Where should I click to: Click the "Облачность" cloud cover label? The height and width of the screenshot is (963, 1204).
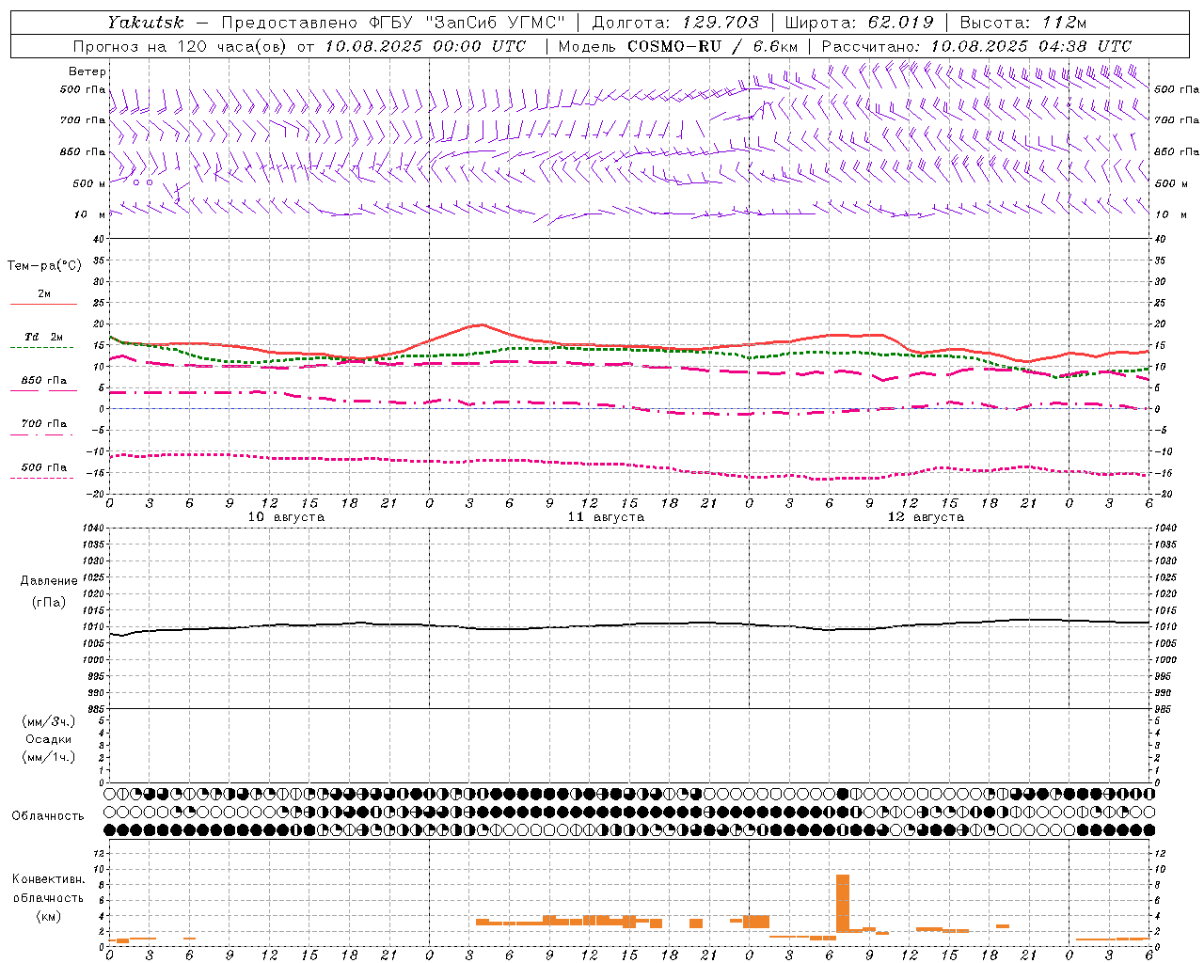coord(48,816)
